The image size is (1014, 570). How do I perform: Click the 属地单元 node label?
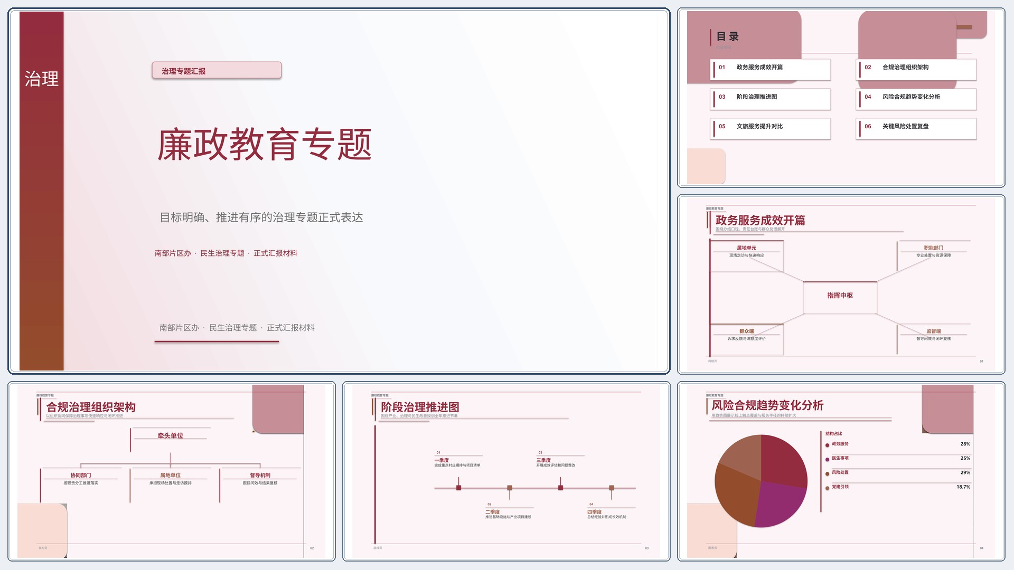click(746, 248)
